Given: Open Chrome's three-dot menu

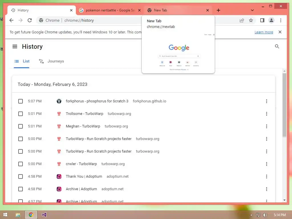Looking at the screenshot, I should click(281, 20).
